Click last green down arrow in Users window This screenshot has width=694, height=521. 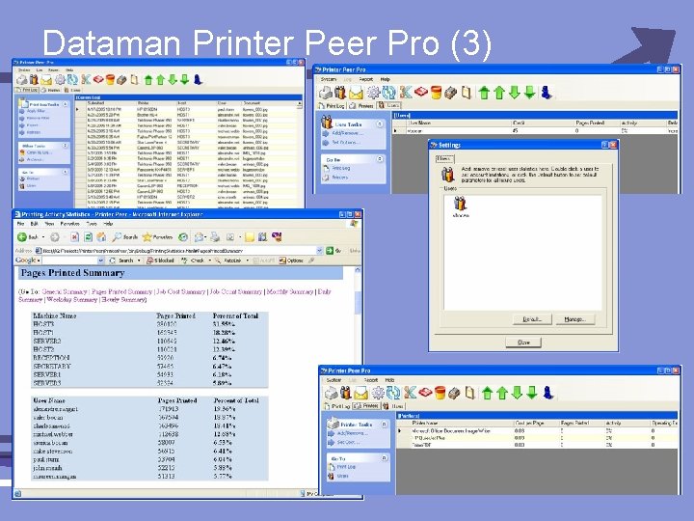coord(529,93)
